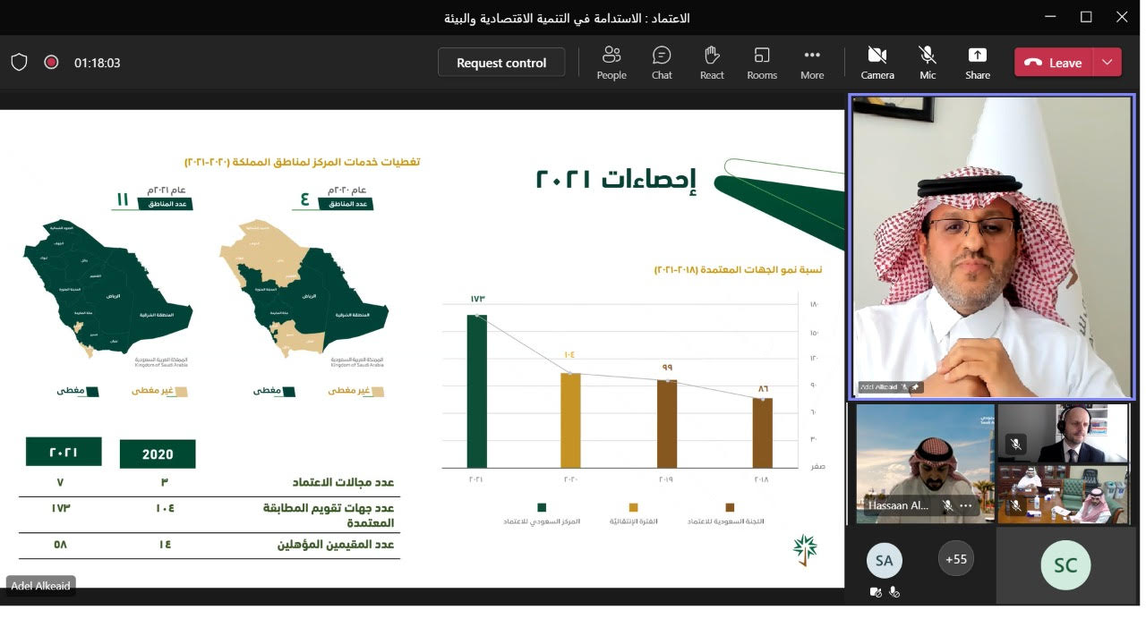This screenshot has width=1146, height=644.
Task: Open more options on Hassaan's tile
Action: [x=966, y=505]
